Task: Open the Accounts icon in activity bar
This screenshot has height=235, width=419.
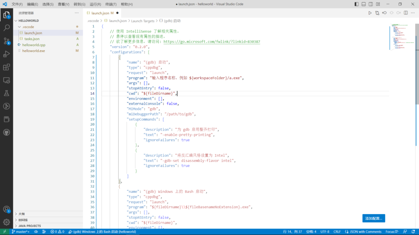Action: tap(7, 209)
